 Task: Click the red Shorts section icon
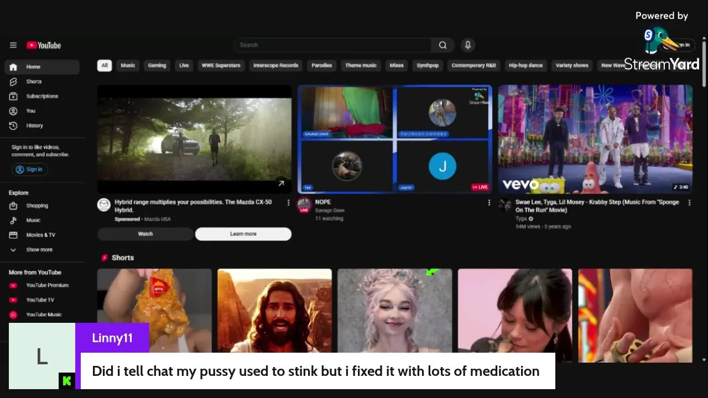[x=104, y=258]
